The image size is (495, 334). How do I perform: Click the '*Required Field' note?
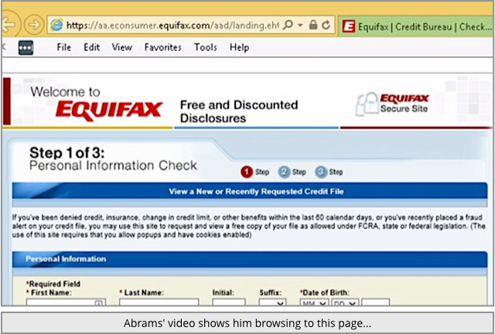[x=53, y=284]
